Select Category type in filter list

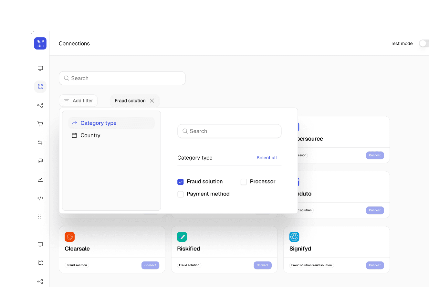coord(111,123)
